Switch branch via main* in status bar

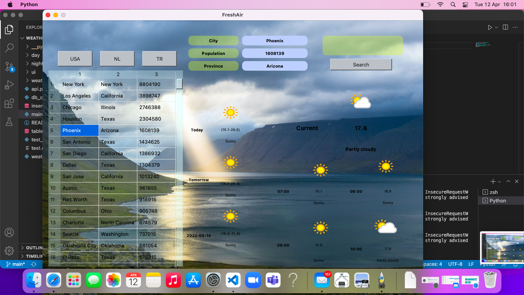[16, 264]
